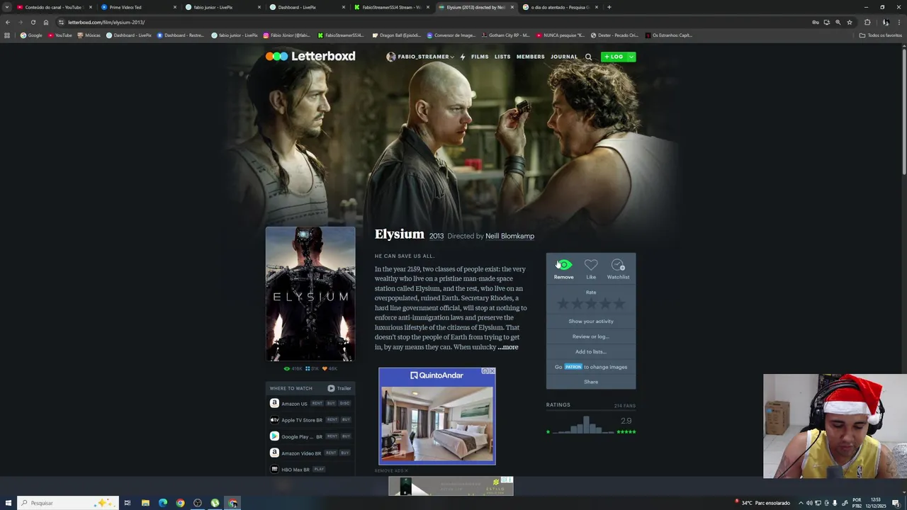Click the Amazon Video BR icon
Image resolution: width=907 pixels, height=510 pixels.
274,453
